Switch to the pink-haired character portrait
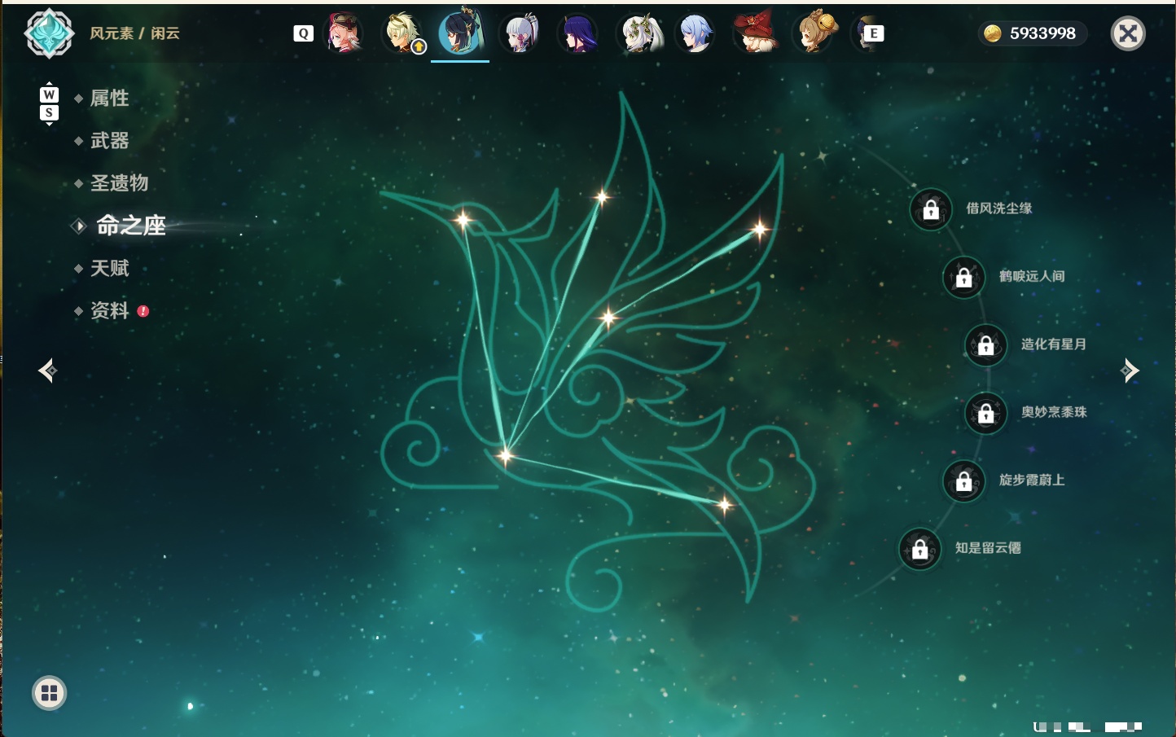The image size is (1176, 737). (x=344, y=33)
